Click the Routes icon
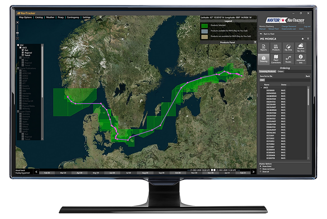 tap(288, 59)
